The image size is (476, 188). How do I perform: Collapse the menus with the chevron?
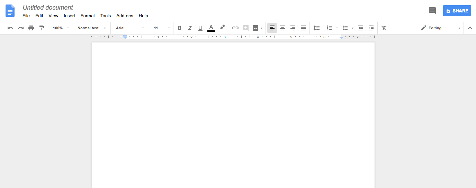coord(470,28)
